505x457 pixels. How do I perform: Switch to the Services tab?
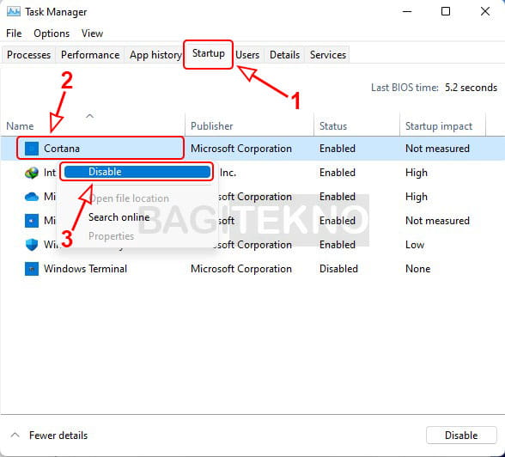pyautogui.click(x=328, y=55)
